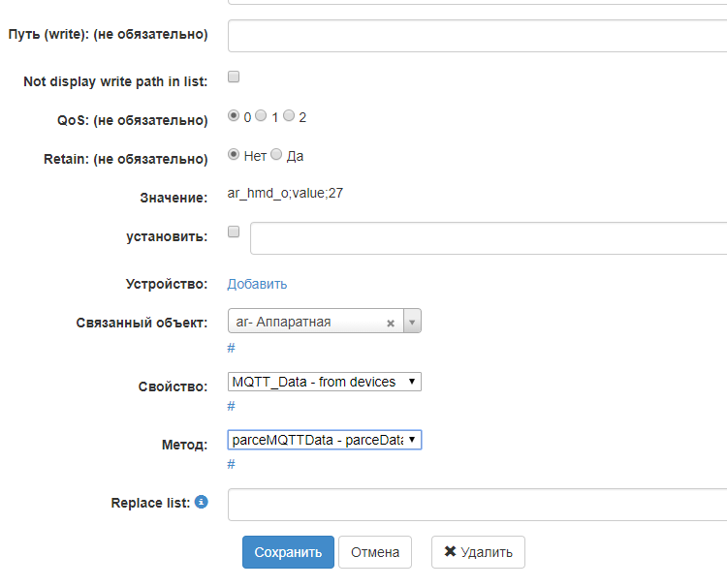Open the # link under Метод
727x587 pixels.
tap(231, 464)
